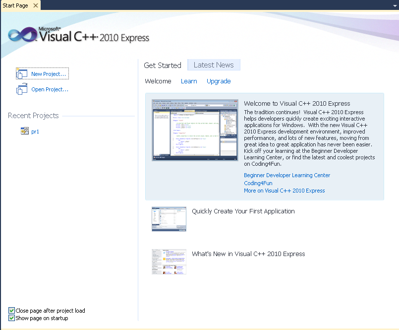The image size is (399, 330).
Task: Click the Visual C++ 2010 Express logo
Action: [x=78, y=35]
